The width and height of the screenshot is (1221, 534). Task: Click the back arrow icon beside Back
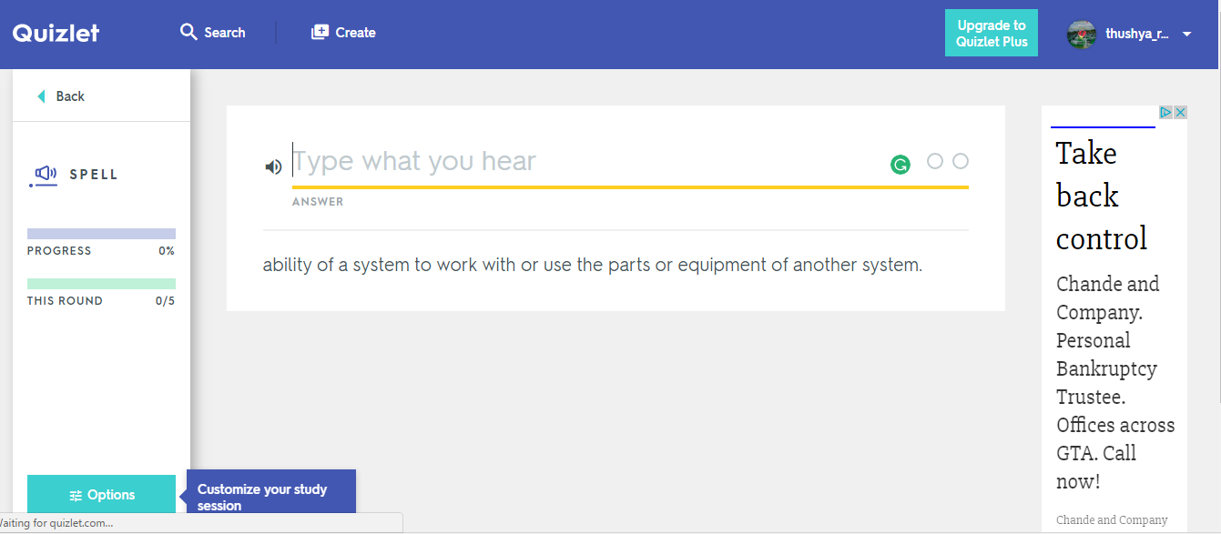pos(39,95)
